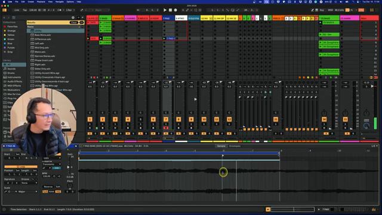Viewport: 382px width, 215px height.
Task: Click the transport Stop button
Action: tap(170, 10)
